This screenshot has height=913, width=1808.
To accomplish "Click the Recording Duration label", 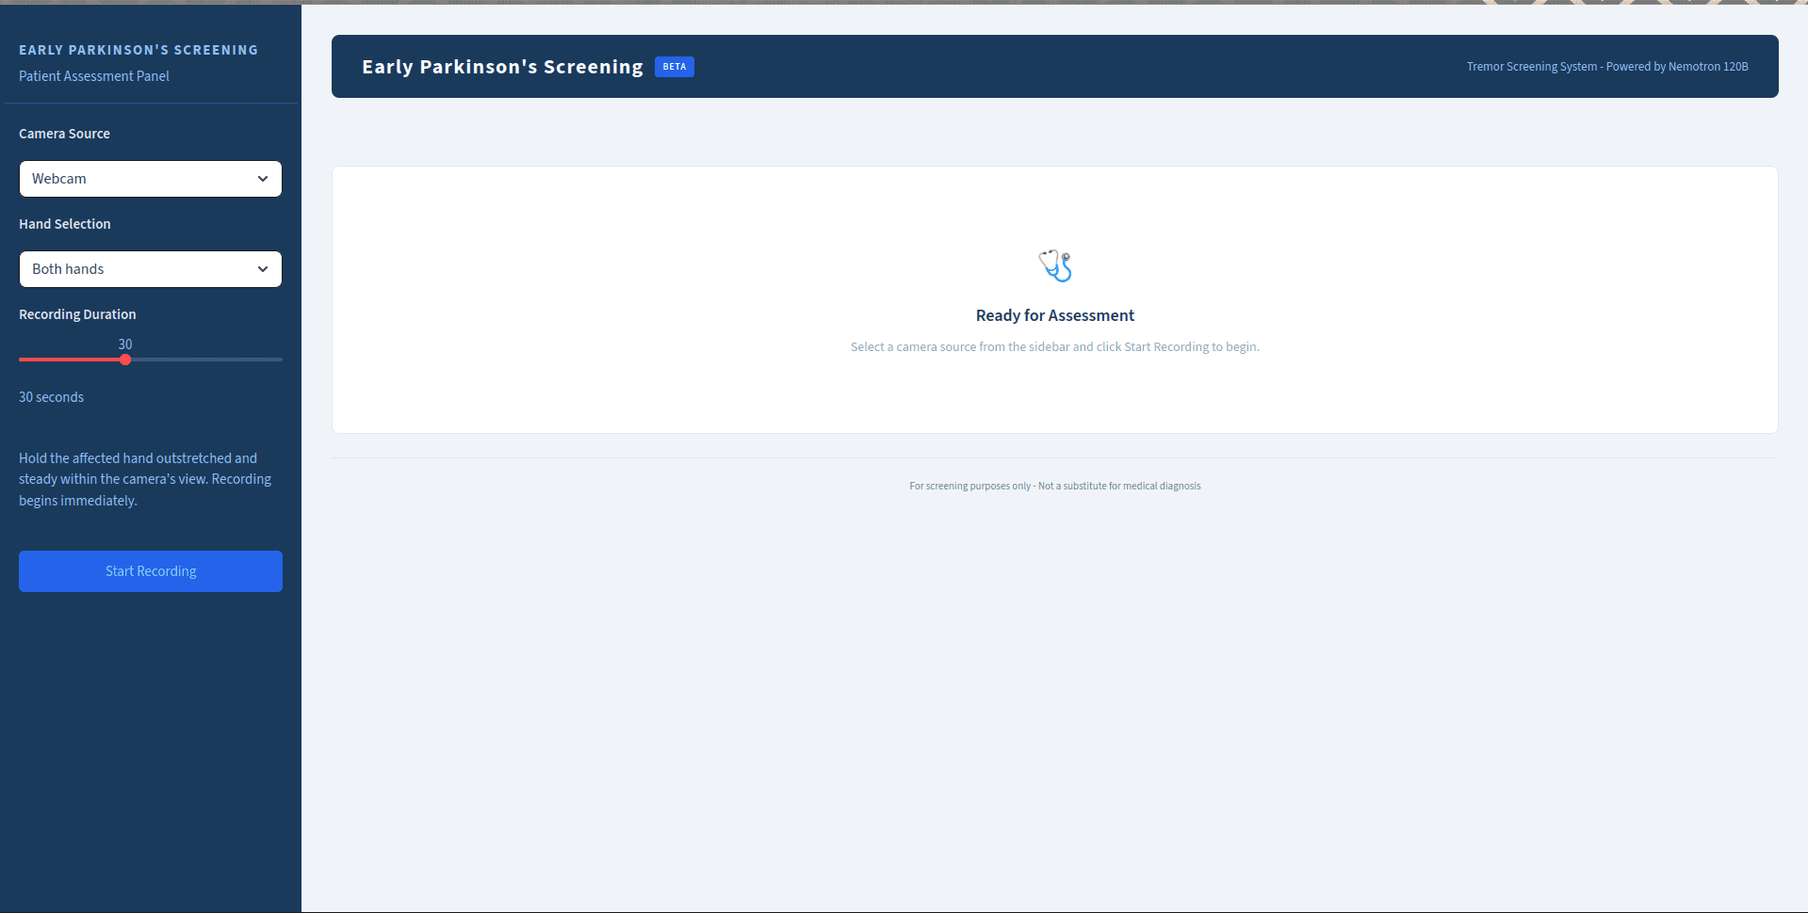I will 77,314.
